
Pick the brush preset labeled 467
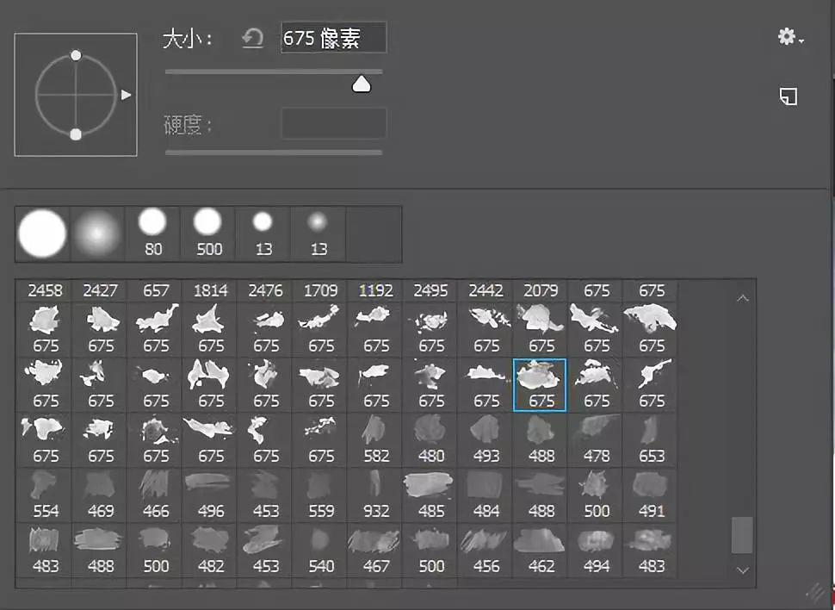click(x=376, y=551)
